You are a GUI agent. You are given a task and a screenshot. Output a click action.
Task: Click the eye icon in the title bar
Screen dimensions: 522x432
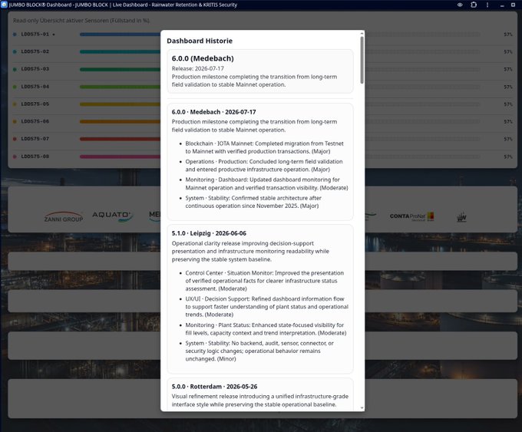(460, 5)
